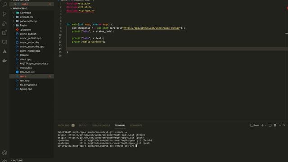Open tls_enryption.c
Image resolution: width=288 pixels, height=162 pixels.
[x=28, y=85]
